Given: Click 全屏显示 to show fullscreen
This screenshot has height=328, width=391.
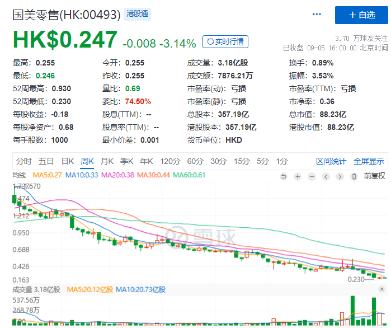Looking at the screenshot, I should pos(369,161).
